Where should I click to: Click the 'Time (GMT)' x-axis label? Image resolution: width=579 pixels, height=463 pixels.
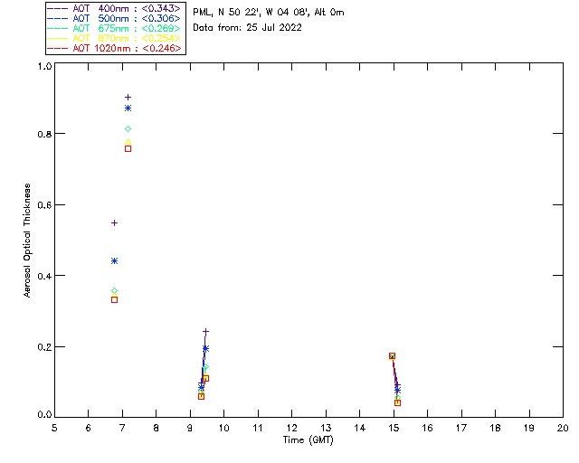[308, 440]
